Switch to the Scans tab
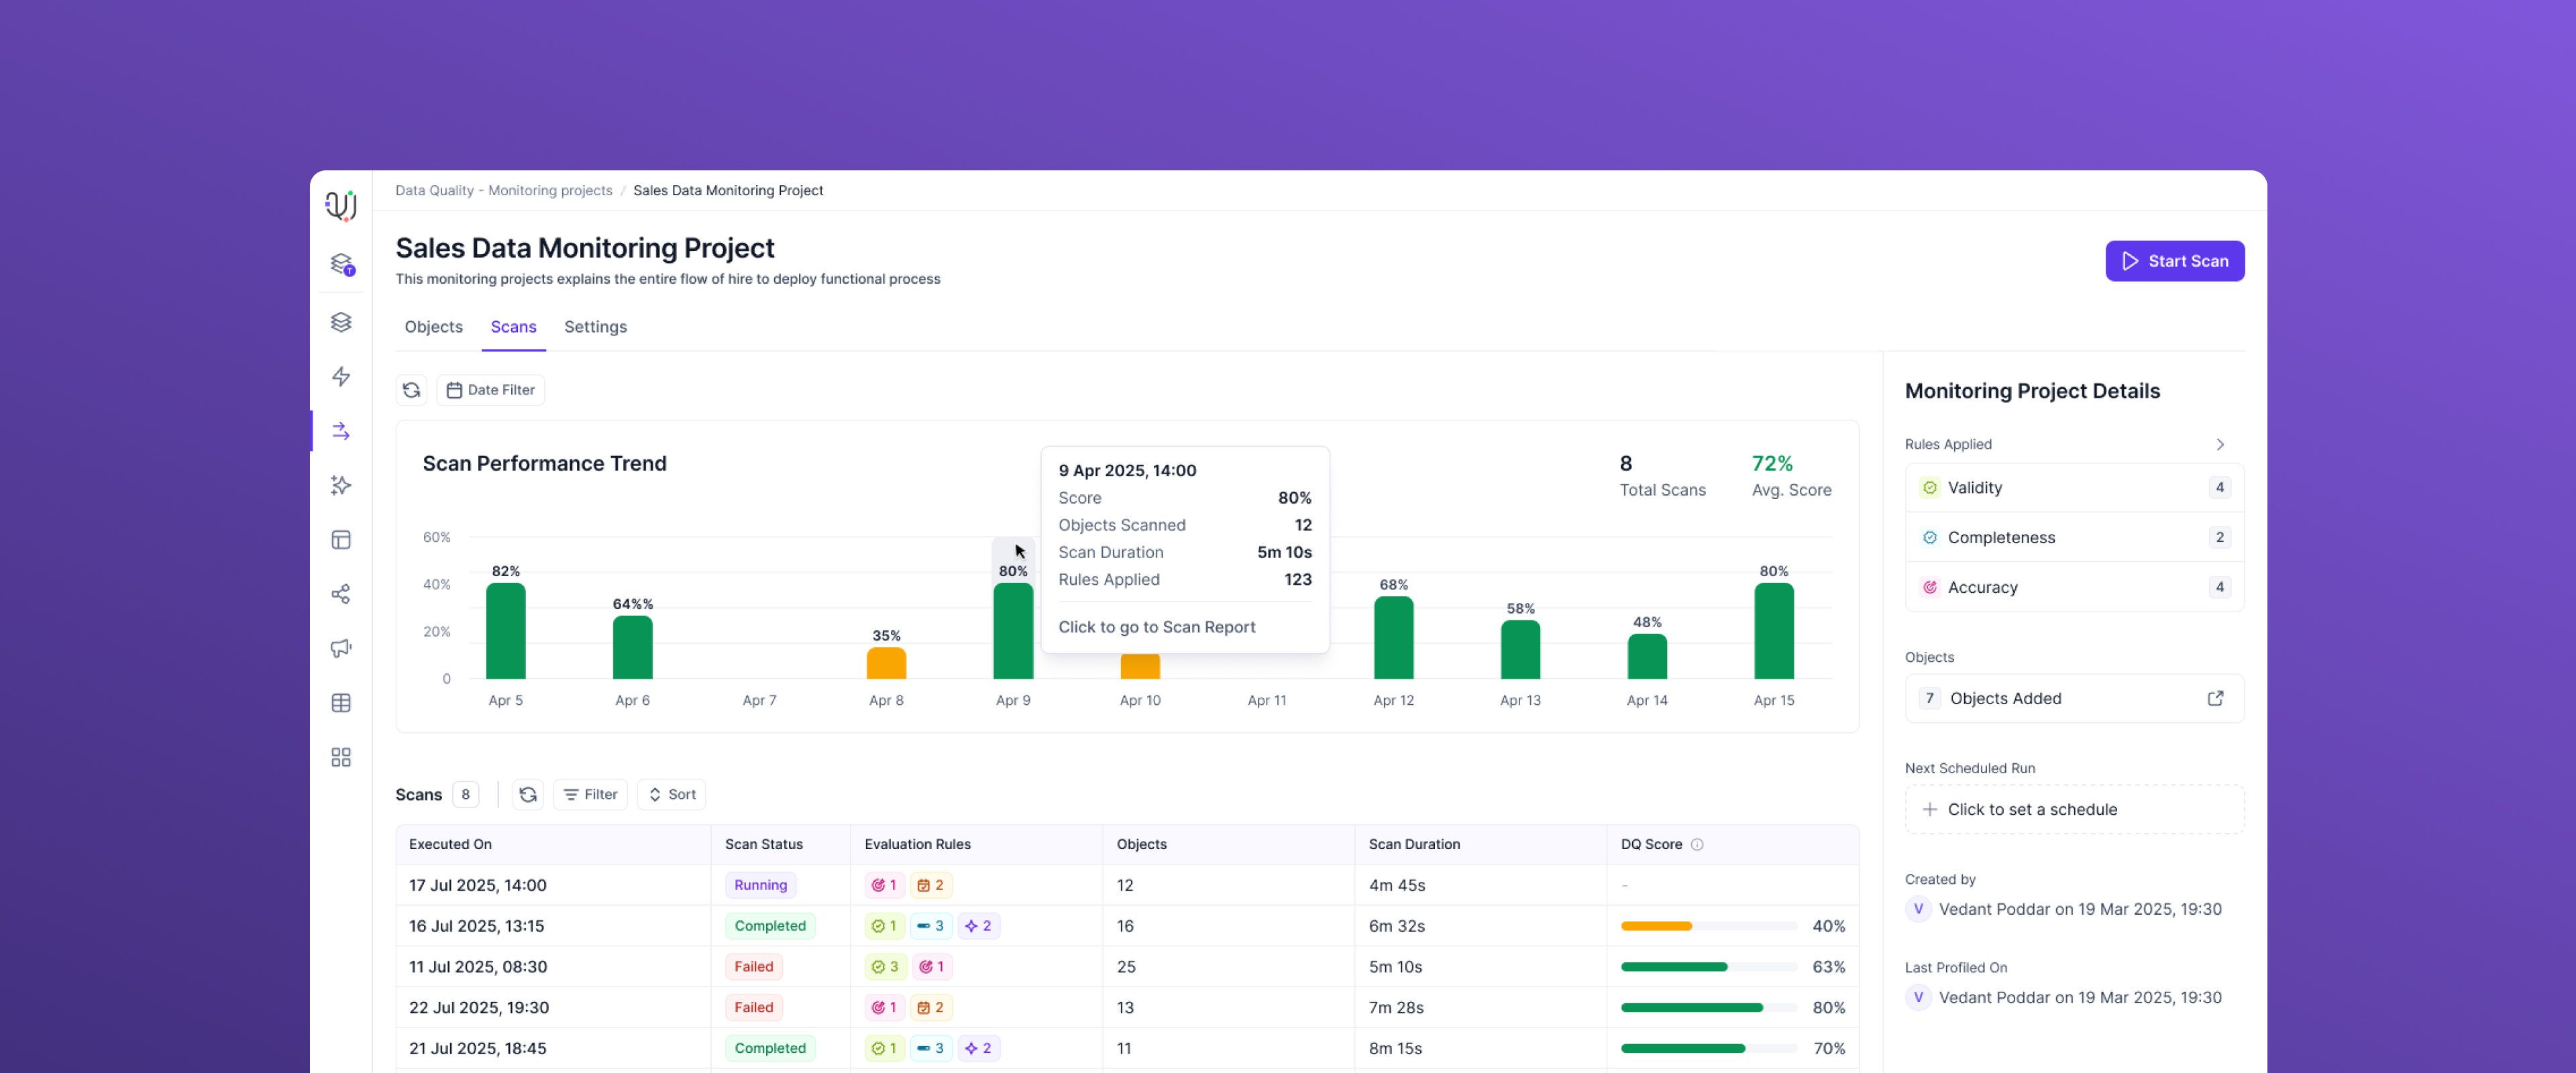Image resolution: width=2576 pixels, height=1073 pixels. click(x=513, y=327)
